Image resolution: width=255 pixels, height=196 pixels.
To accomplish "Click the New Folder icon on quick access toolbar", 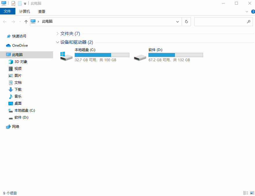I will [19, 3].
